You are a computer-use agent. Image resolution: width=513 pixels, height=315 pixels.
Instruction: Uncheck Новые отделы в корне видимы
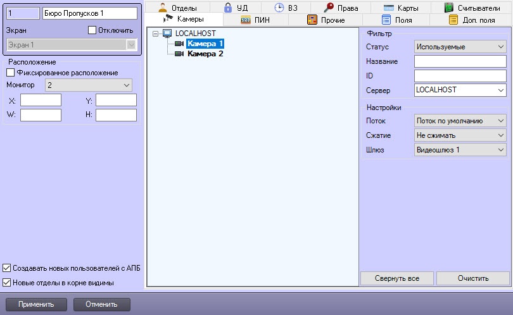click(8, 282)
